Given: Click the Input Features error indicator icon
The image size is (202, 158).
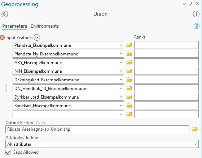Looking at the screenshot, I should click(x=2, y=37).
